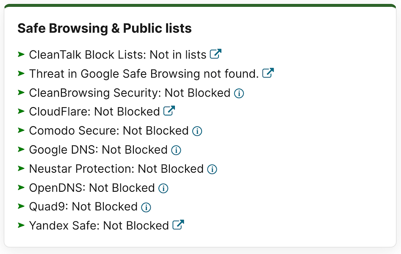Screen dimensions: 401x254
Task: Open external link beside CleanTalk Block Lists
Action: [216, 54]
